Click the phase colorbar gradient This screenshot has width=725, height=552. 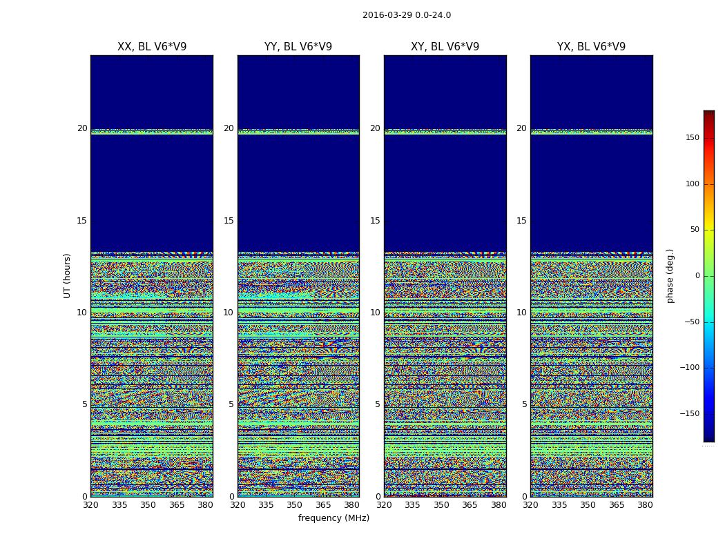point(709,276)
